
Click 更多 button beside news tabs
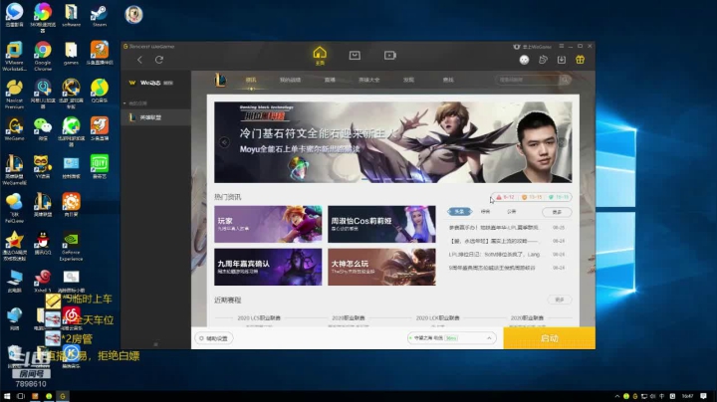[557, 212]
